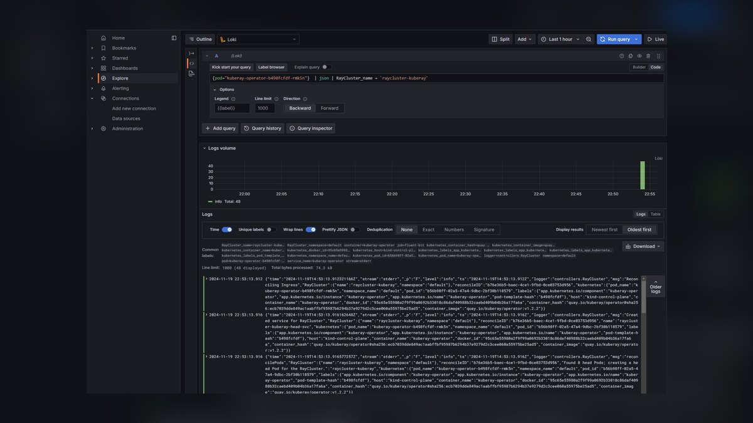Hide query A response eye icon
The width and height of the screenshot is (753, 423).
pyautogui.click(x=639, y=56)
